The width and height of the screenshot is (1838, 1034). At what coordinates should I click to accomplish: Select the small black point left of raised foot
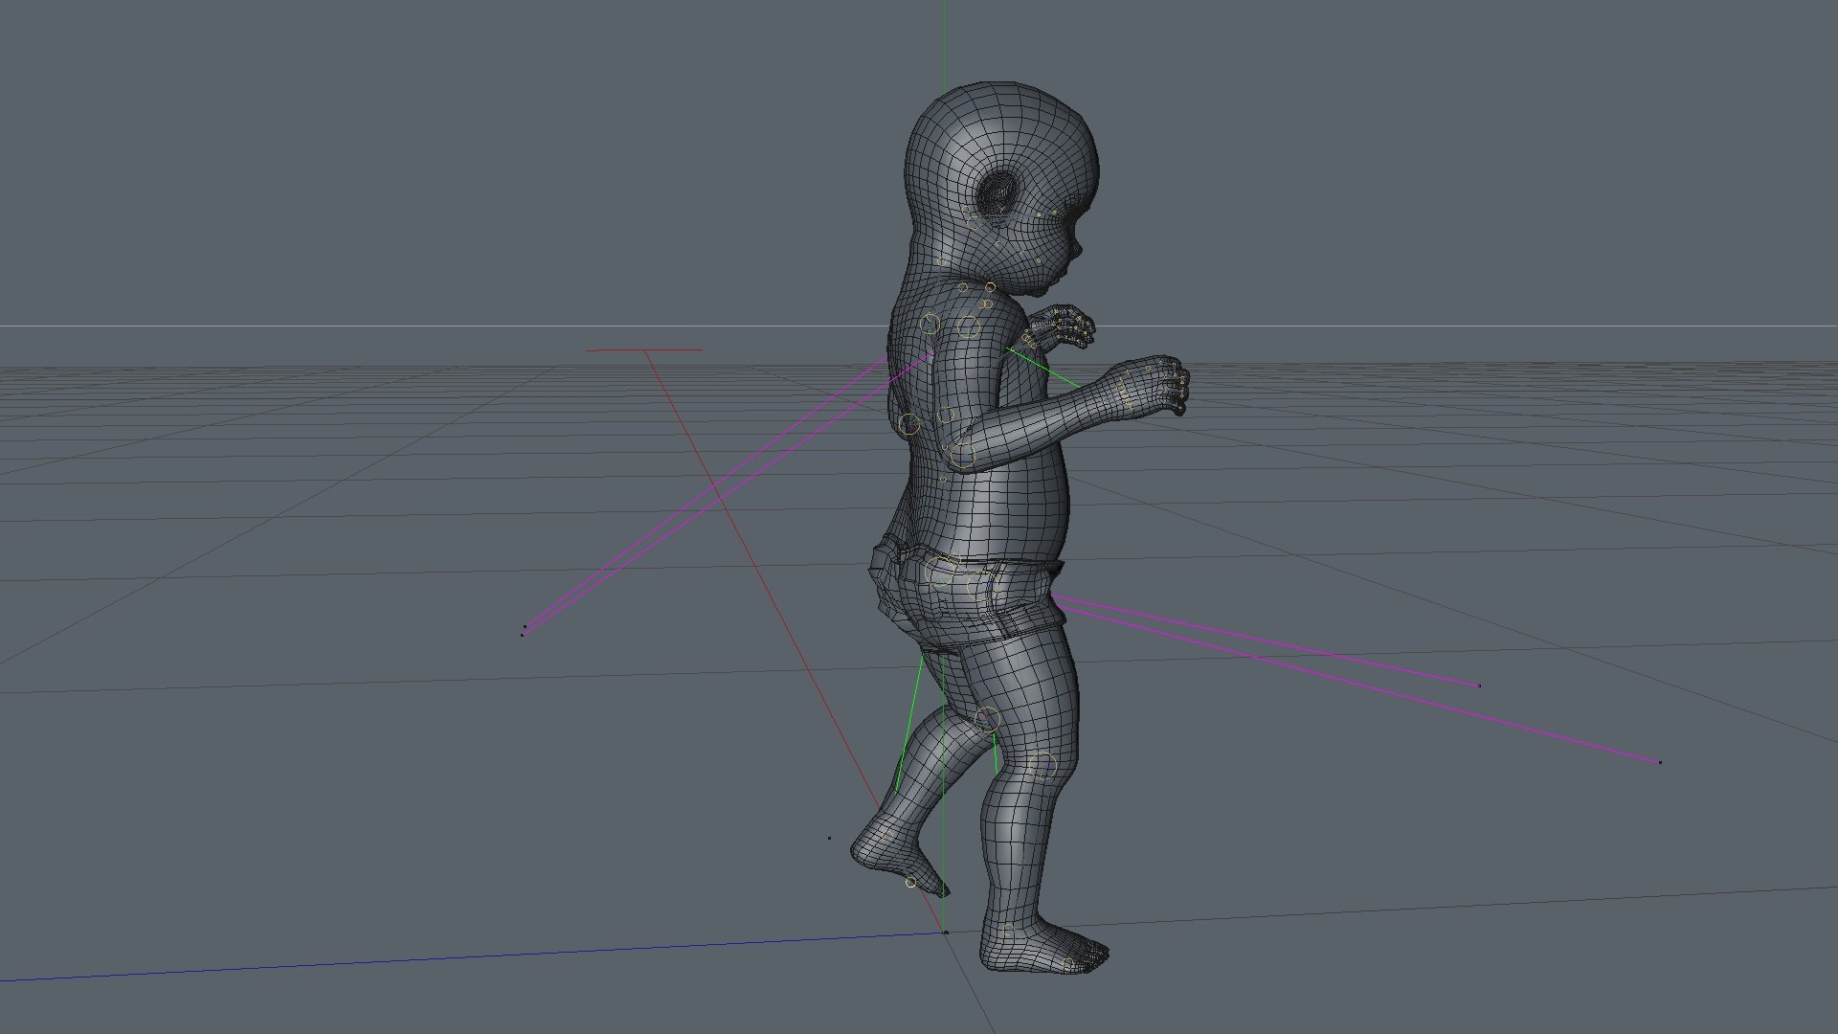click(829, 838)
